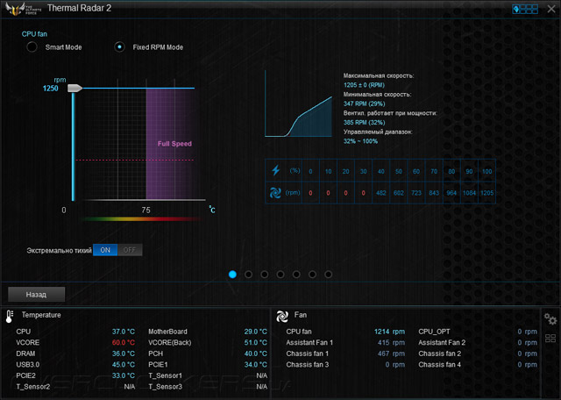Turn ON the Экстремально тихий switch
Image resolution: width=561 pixels, height=400 pixels.
pyautogui.click(x=105, y=250)
